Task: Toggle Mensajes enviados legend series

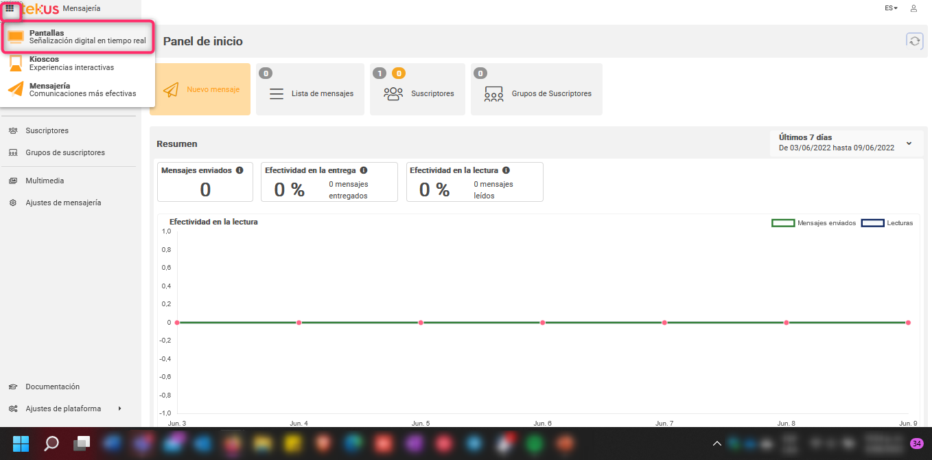Action: (x=813, y=223)
